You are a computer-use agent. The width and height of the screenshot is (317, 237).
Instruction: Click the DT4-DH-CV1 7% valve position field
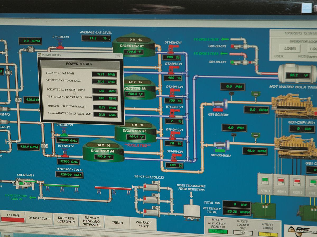(x=174, y=121)
